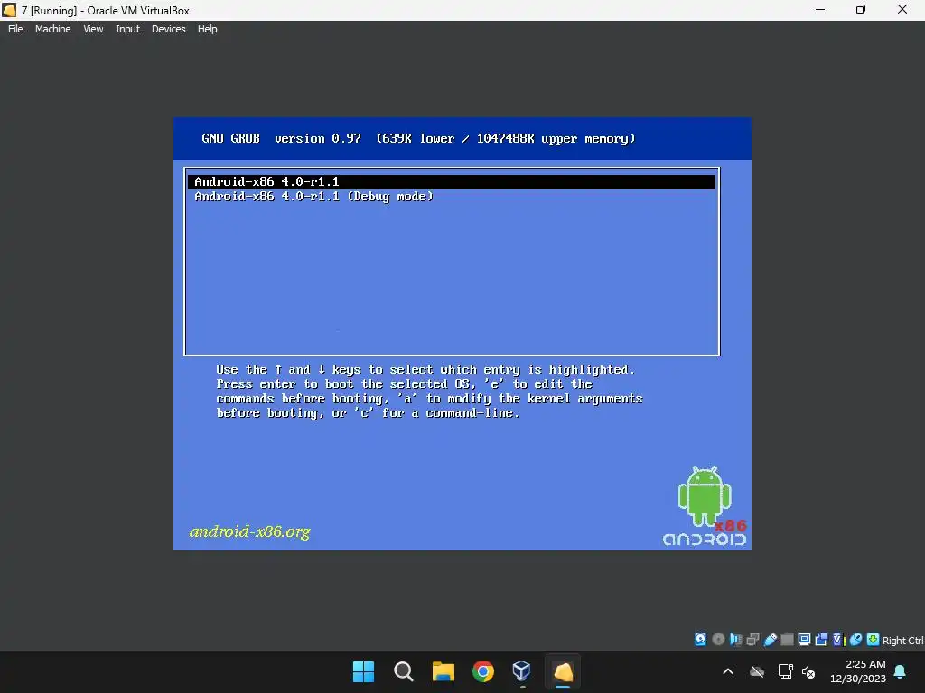This screenshot has width=925, height=693.
Task: Open Windows Search from the taskbar
Action: pos(404,671)
